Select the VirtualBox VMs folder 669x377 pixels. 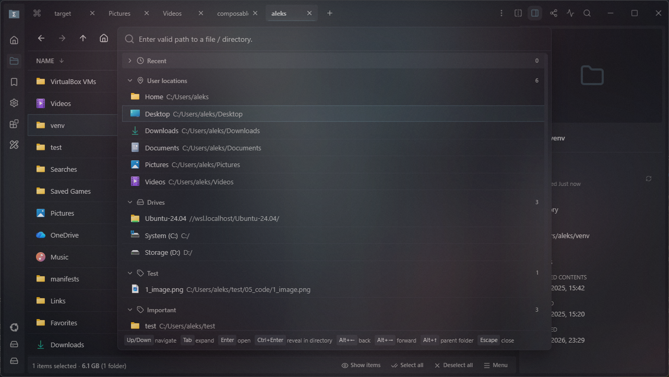pos(73,81)
